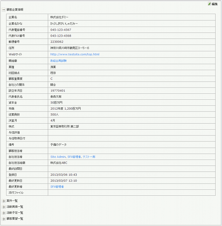Click the 顧客担当者 field label

[x=16, y=151]
